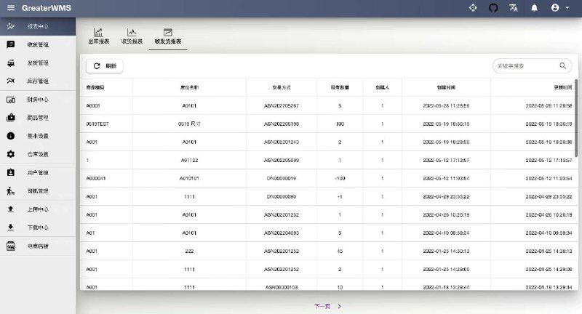Click the 关键字搜索 search input field

(x=525, y=65)
